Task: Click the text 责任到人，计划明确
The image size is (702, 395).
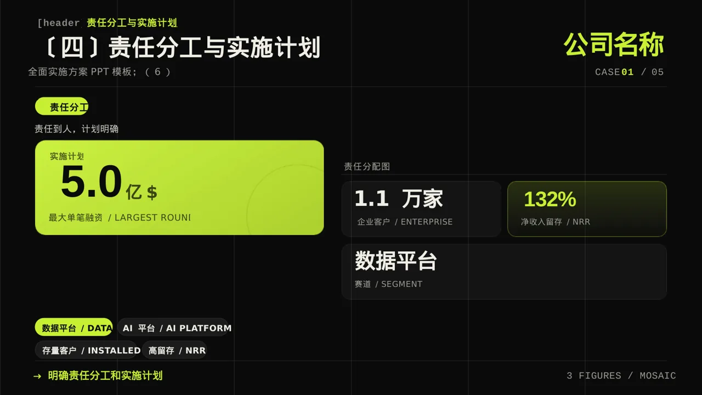Action: click(x=76, y=129)
